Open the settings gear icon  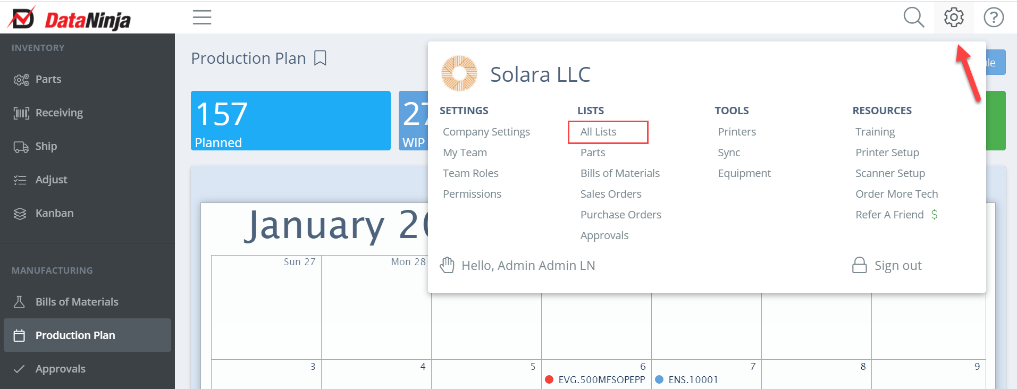point(954,18)
